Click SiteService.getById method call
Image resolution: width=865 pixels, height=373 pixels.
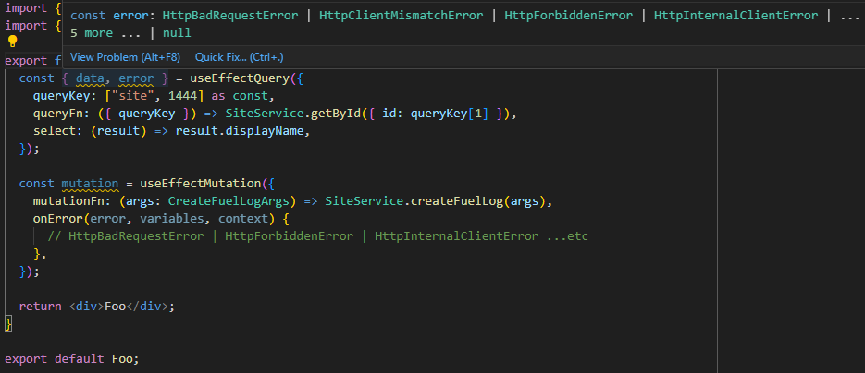(293, 114)
